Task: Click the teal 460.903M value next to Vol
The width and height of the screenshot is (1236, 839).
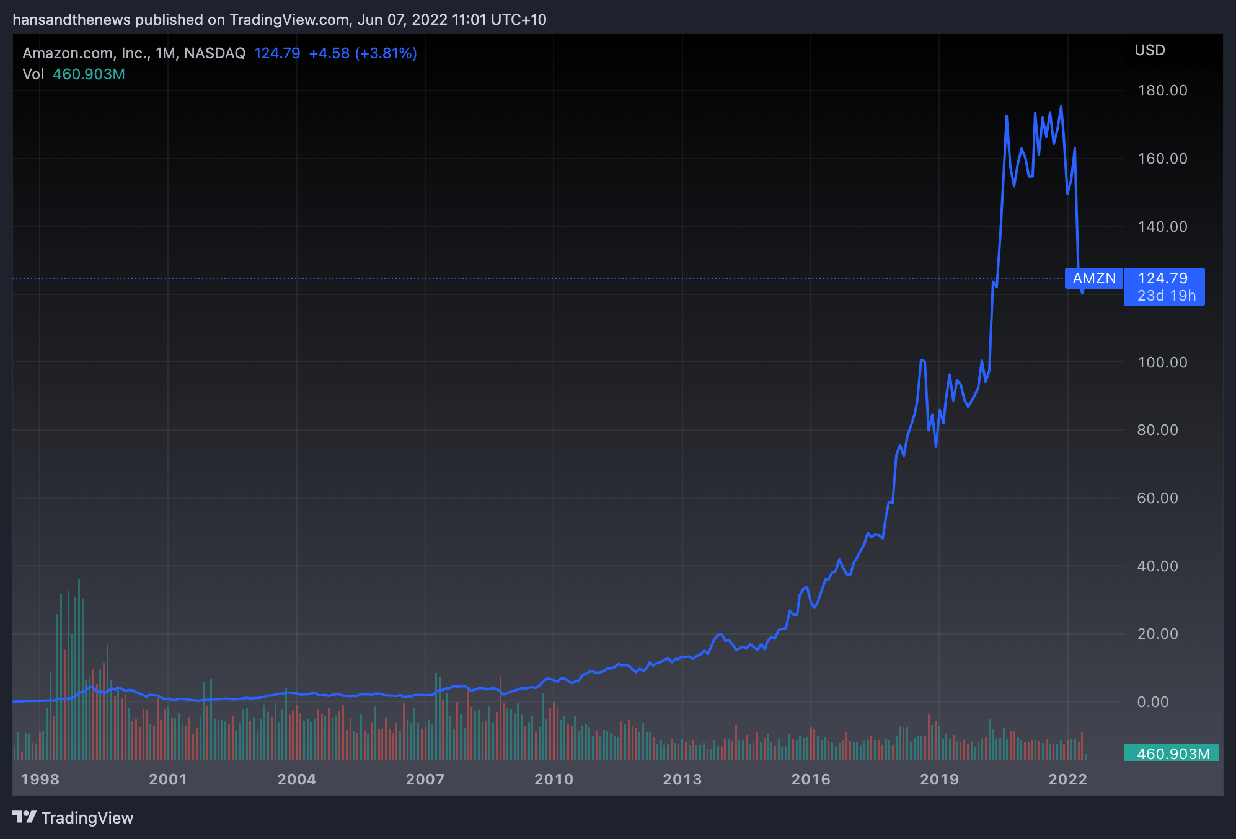Action: pos(89,74)
